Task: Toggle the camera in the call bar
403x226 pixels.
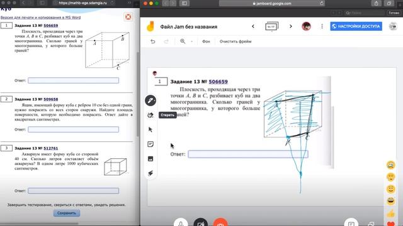Action: [x=200, y=222]
